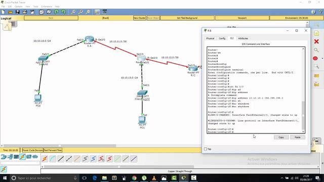Image resolution: width=324 pixels, height=182 pixels.
Task: Switch to the CLI tab
Action: [x=232, y=38]
